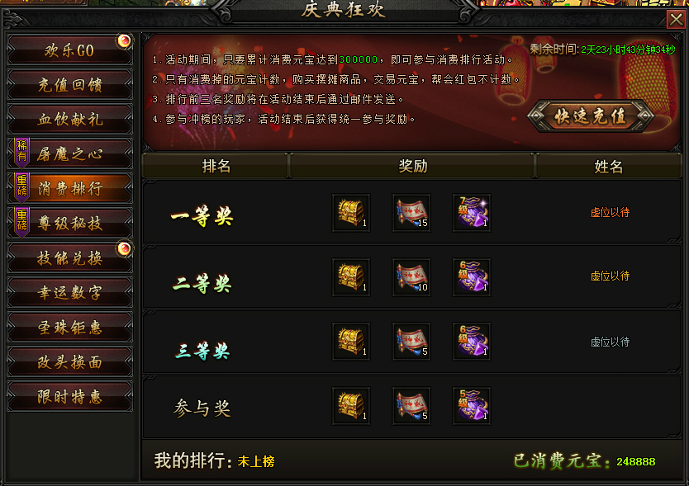Screen dimensions: 689x486
Task: Open the 圣珠钜惠 tab
Action: point(69,328)
